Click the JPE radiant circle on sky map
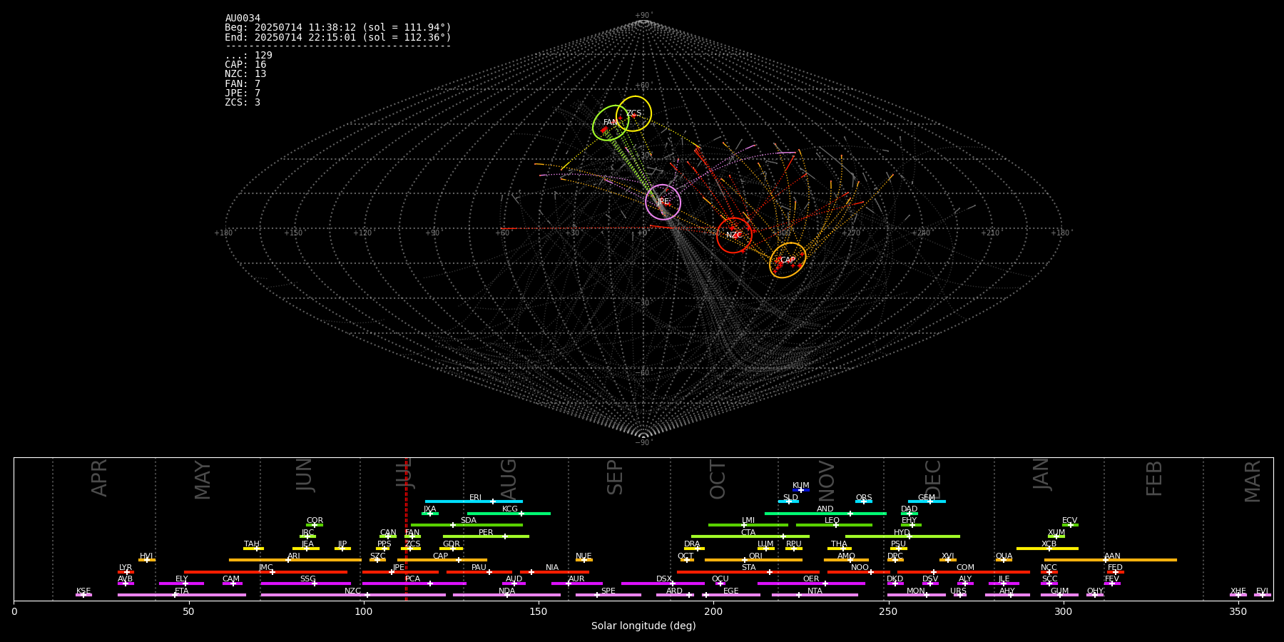The height and width of the screenshot is (642, 1284). [x=663, y=202]
